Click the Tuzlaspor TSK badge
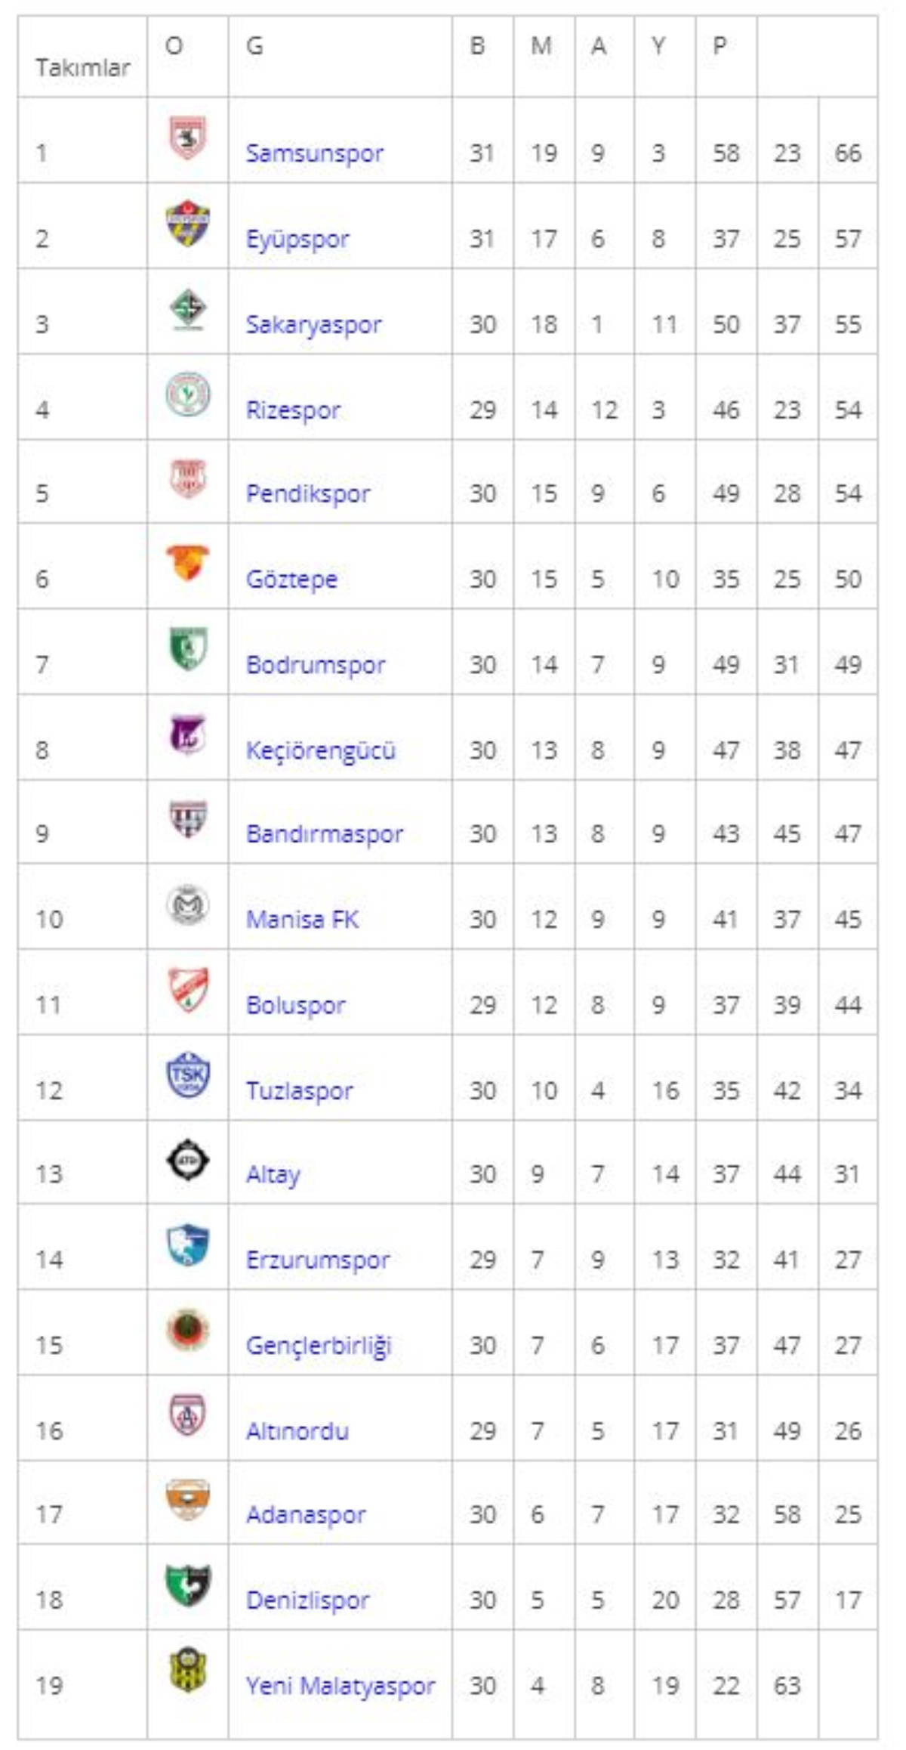Screen dimensions: 906x1750 point(187,1074)
